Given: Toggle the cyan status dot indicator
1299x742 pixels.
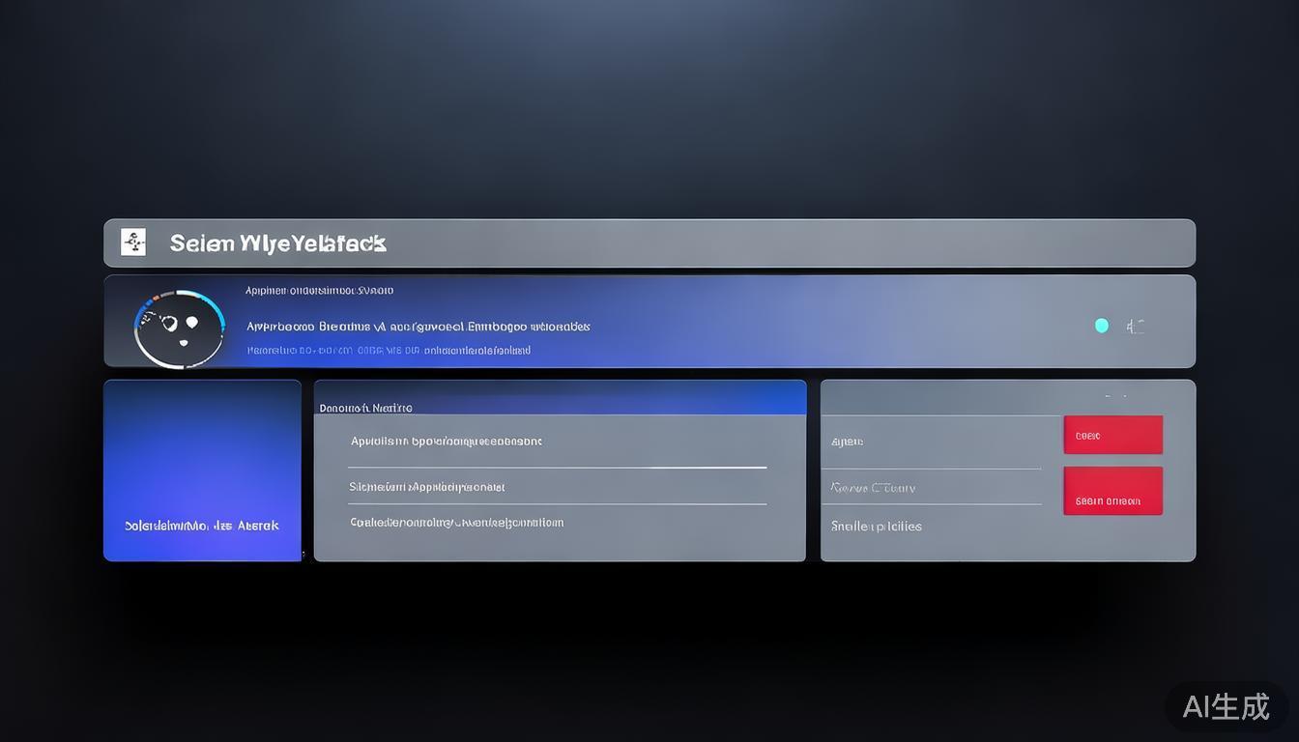Looking at the screenshot, I should click(x=1102, y=326).
